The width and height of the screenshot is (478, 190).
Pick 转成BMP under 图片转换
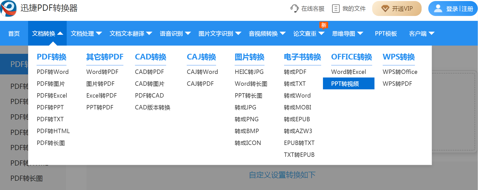click(x=247, y=131)
